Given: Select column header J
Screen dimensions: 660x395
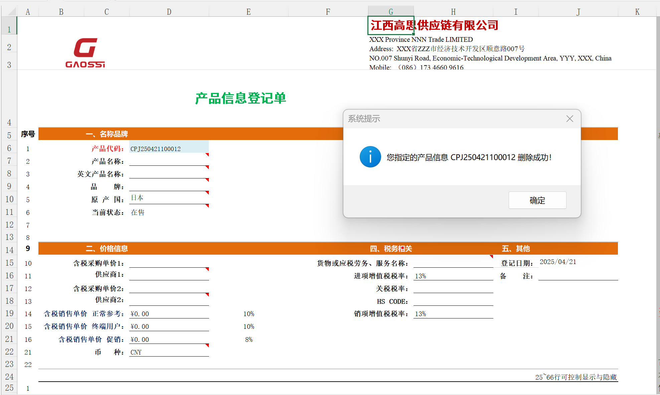Looking at the screenshot, I should pos(578,12).
